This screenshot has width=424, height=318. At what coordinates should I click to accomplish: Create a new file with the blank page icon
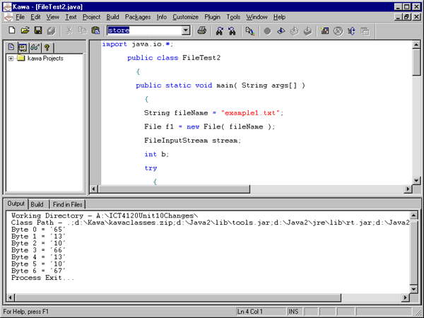11,30
